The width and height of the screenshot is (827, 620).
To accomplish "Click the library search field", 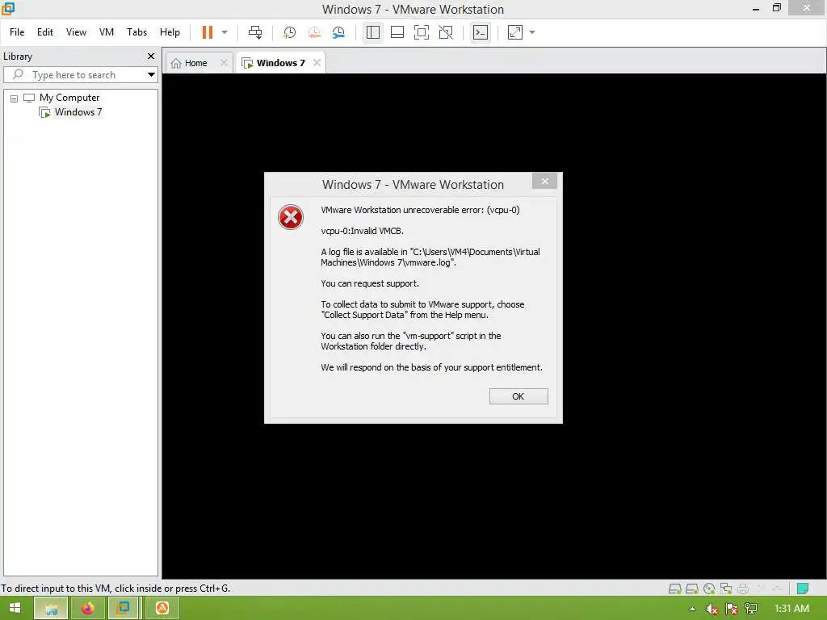I will pos(77,75).
